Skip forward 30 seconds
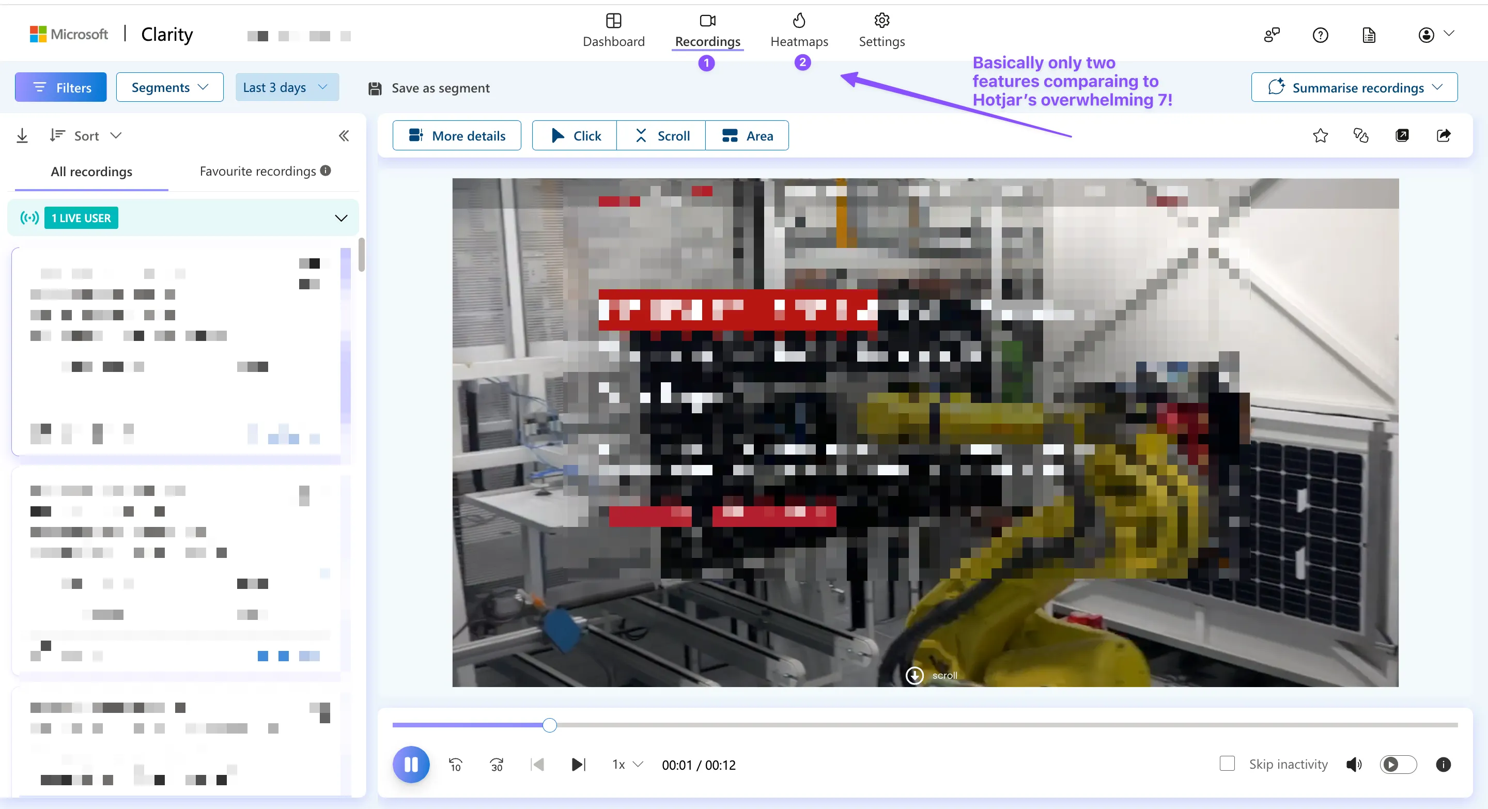The height and width of the screenshot is (809, 1488). (x=496, y=765)
